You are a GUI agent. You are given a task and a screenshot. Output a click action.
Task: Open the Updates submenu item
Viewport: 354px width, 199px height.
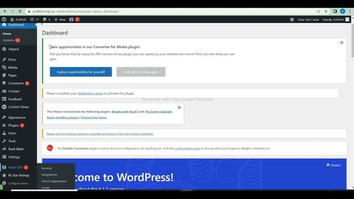[x=11, y=40]
